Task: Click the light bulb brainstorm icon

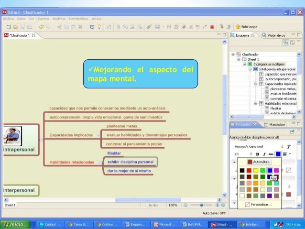Action: coord(99,27)
